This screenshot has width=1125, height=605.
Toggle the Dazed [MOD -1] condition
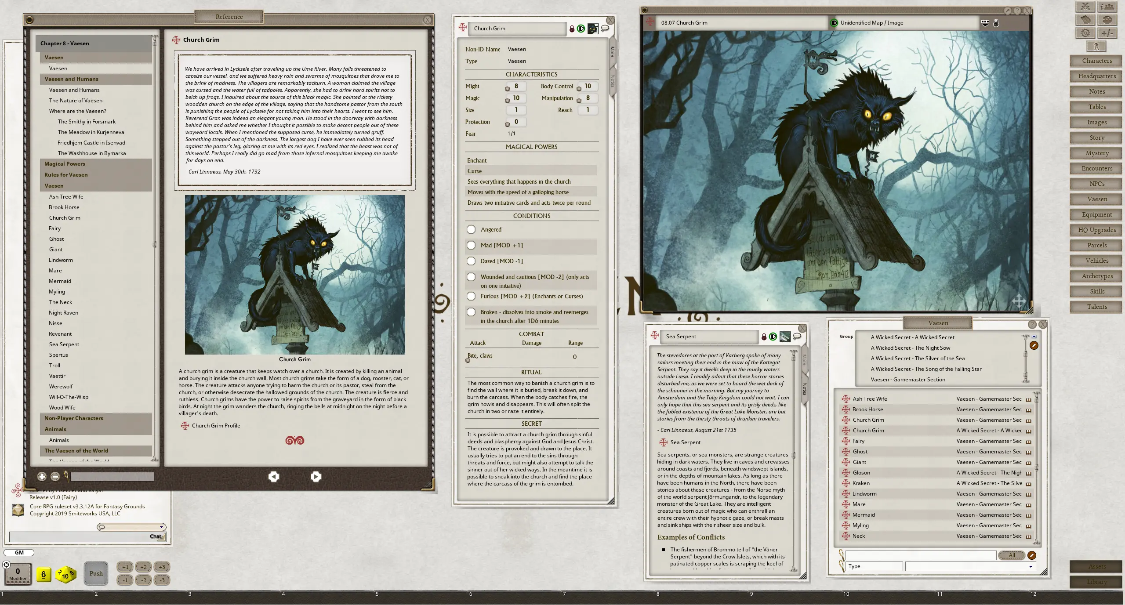click(x=471, y=261)
